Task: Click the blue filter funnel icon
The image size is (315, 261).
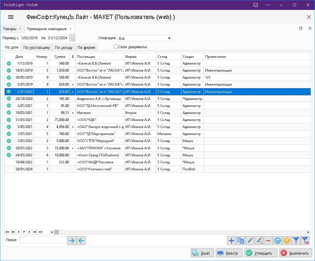Action: tap(296, 241)
